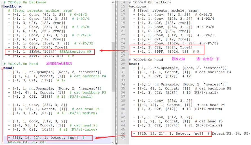Click green # 15 (P3/8-small) comment

tap(75, 97)
